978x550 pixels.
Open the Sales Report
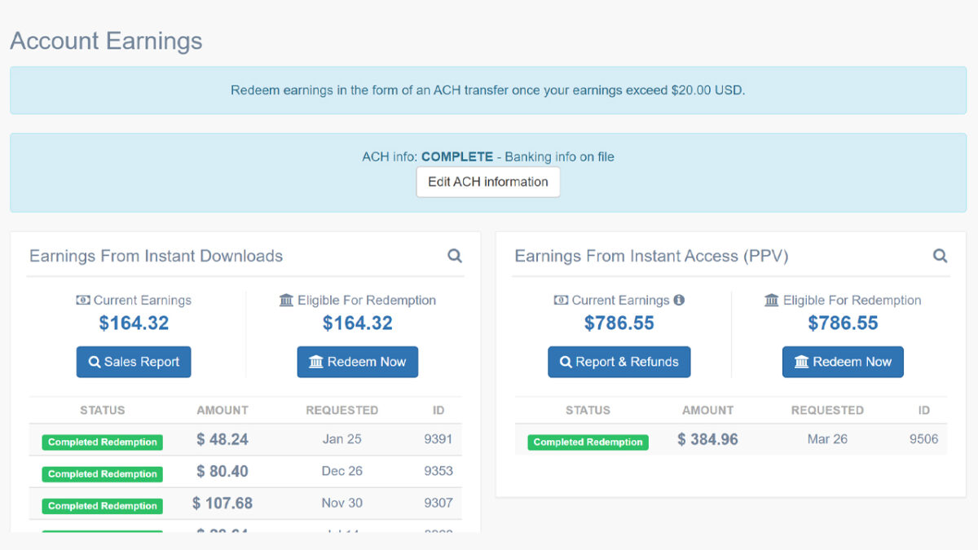point(133,362)
